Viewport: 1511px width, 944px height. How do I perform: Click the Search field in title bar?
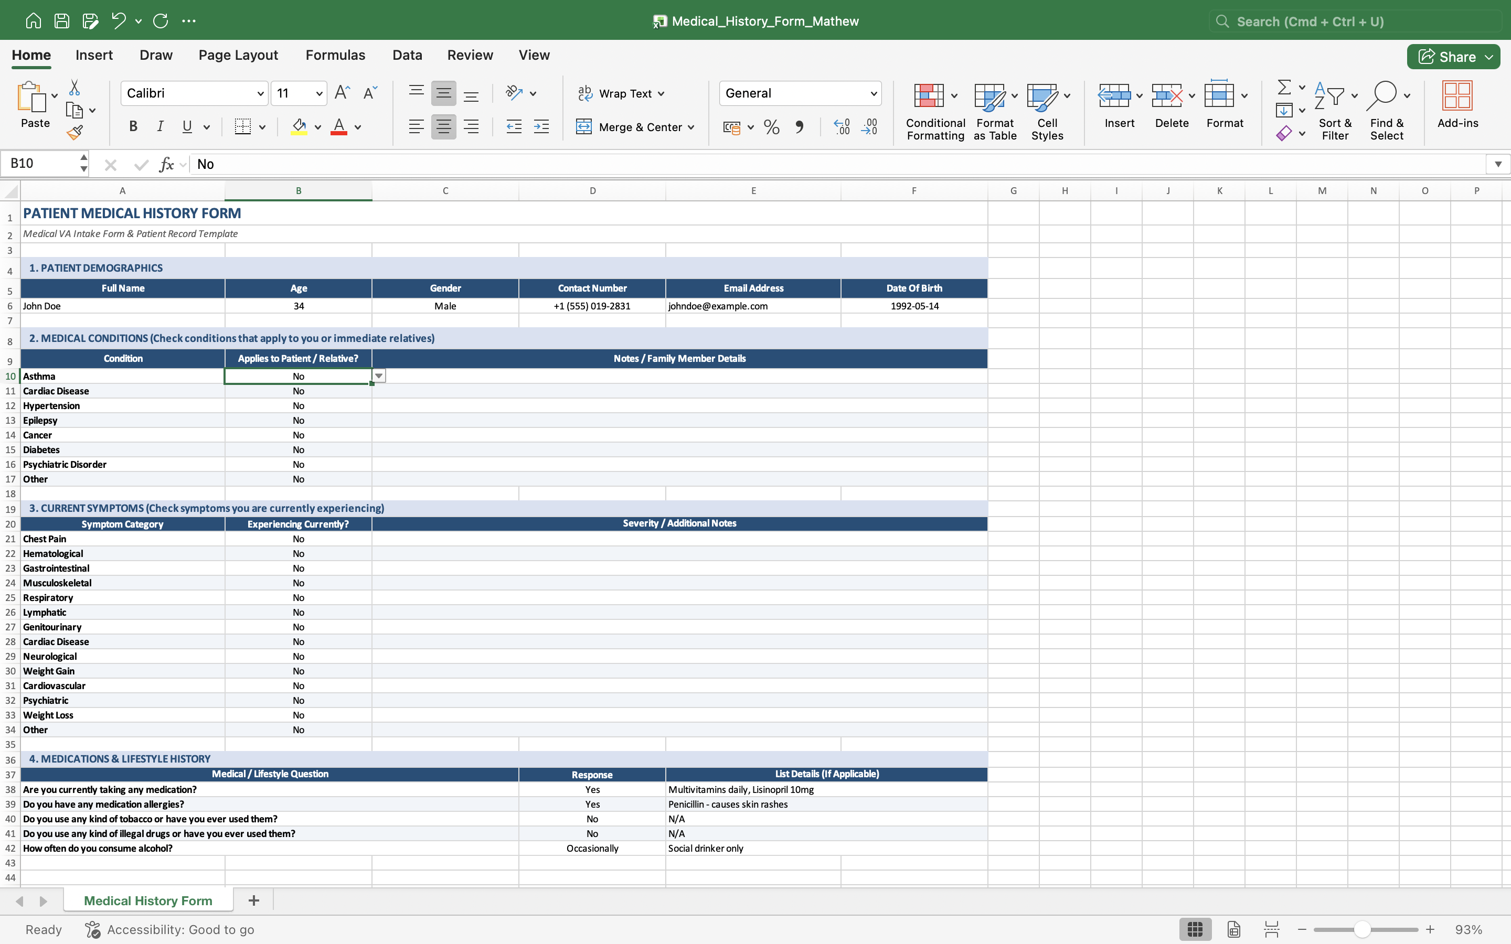coord(1355,21)
